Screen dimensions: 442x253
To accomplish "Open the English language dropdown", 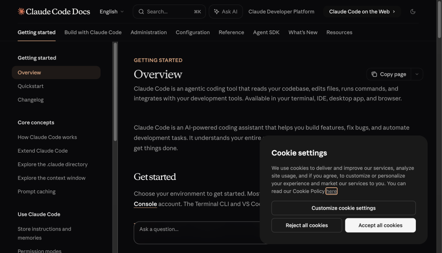I will click(x=112, y=11).
